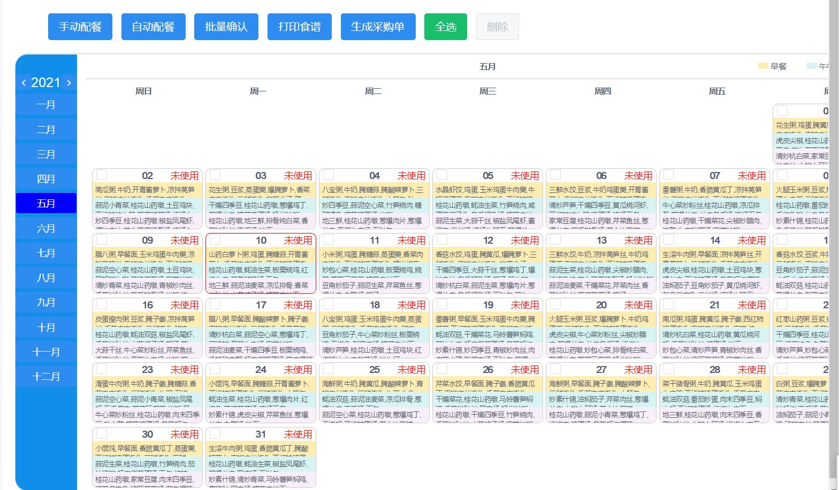
Task: Click the 手动配餐 button
Action: pyautogui.click(x=80, y=27)
